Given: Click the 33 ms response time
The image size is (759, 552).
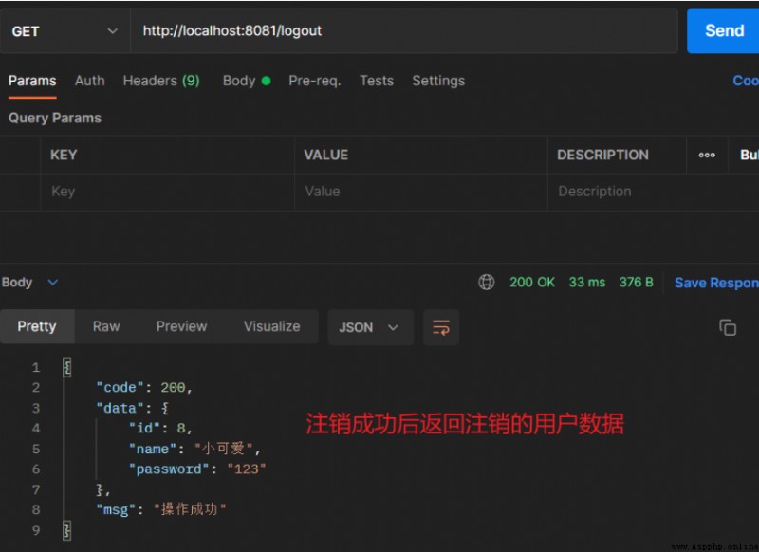Looking at the screenshot, I should (586, 282).
